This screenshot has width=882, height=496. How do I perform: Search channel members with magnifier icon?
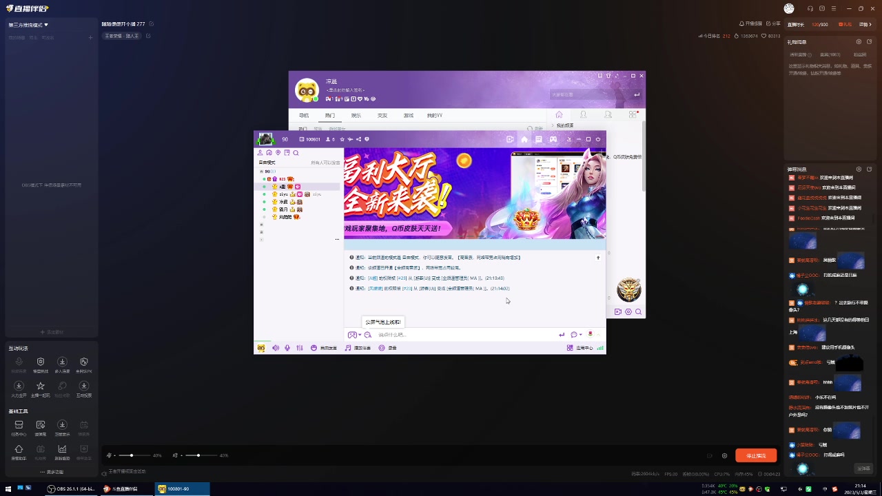[x=296, y=153]
